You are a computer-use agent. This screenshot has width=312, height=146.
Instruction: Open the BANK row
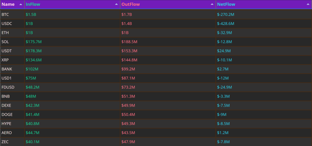156,69
